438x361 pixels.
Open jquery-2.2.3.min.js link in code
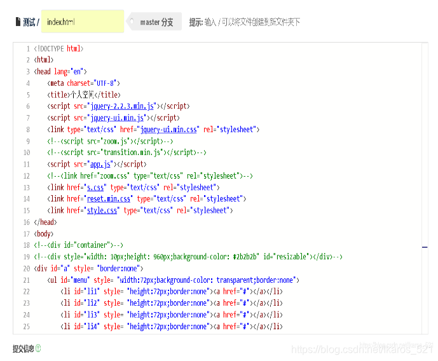coord(122,106)
